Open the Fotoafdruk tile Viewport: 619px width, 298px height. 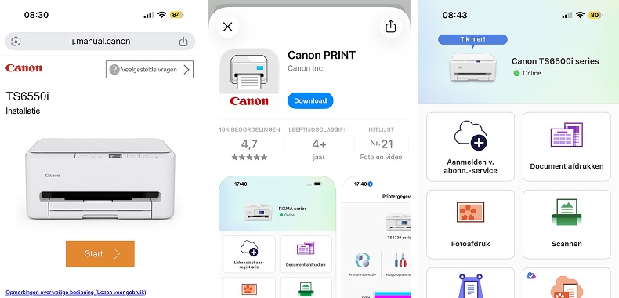click(x=471, y=224)
